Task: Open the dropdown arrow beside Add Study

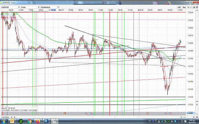Action: tap(11, 117)
